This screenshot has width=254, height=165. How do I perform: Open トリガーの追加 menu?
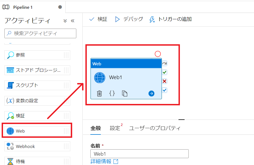tap(171, 19)
